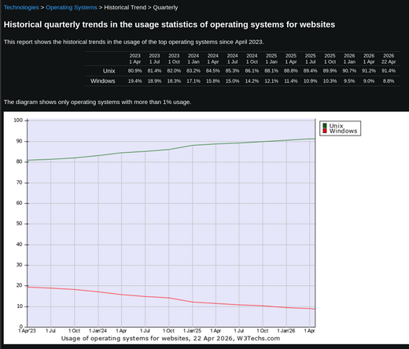Click the 2026 22 Apr column header
409x349 pixels.
tap(389, 59)
